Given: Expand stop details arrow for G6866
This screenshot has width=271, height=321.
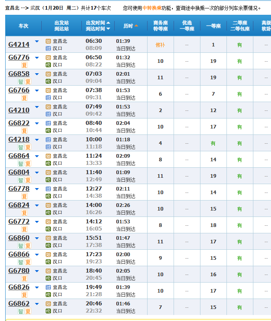Looking at the screenshot, I should click(37, 255).
